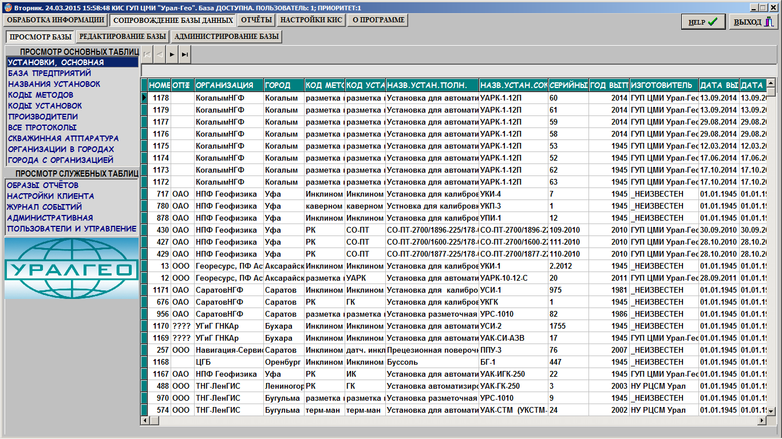Select АДМИНИСТРАТИВНАЯ service table
Viewport: 782px width, 439px height.
tap(72, 218)
